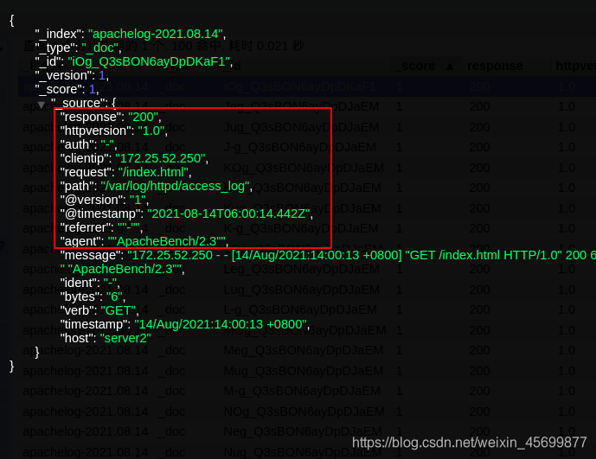Select the timestamp value "14/Aug/2021:14:00:13 +0800"
596x459 pixels.
(x=221, y=324)
